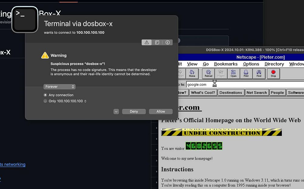Click the Netscape Open toolbar icon
304x189 pixels.
pyautogui.click(x=233, y=73)
